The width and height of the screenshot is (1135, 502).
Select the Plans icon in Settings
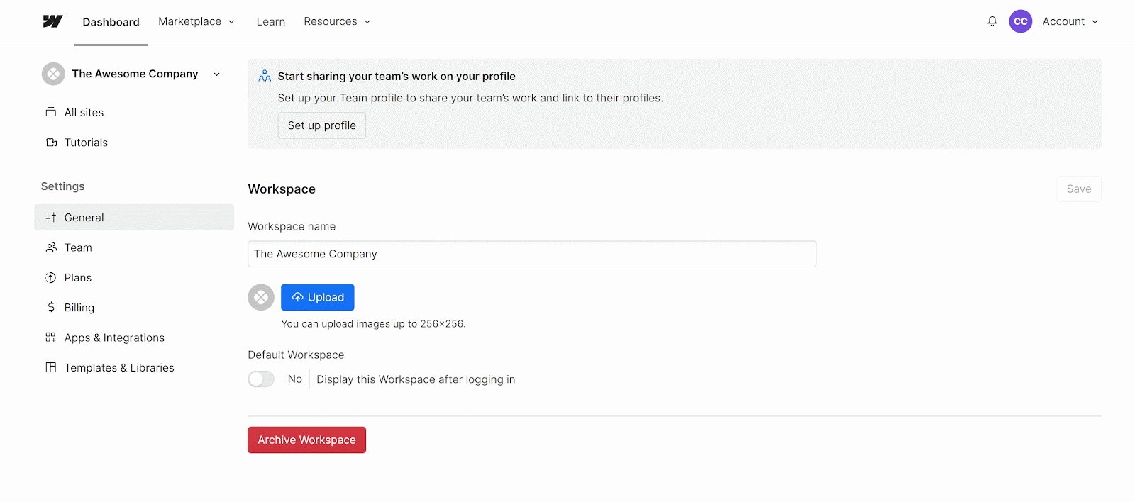click(50, 277)
